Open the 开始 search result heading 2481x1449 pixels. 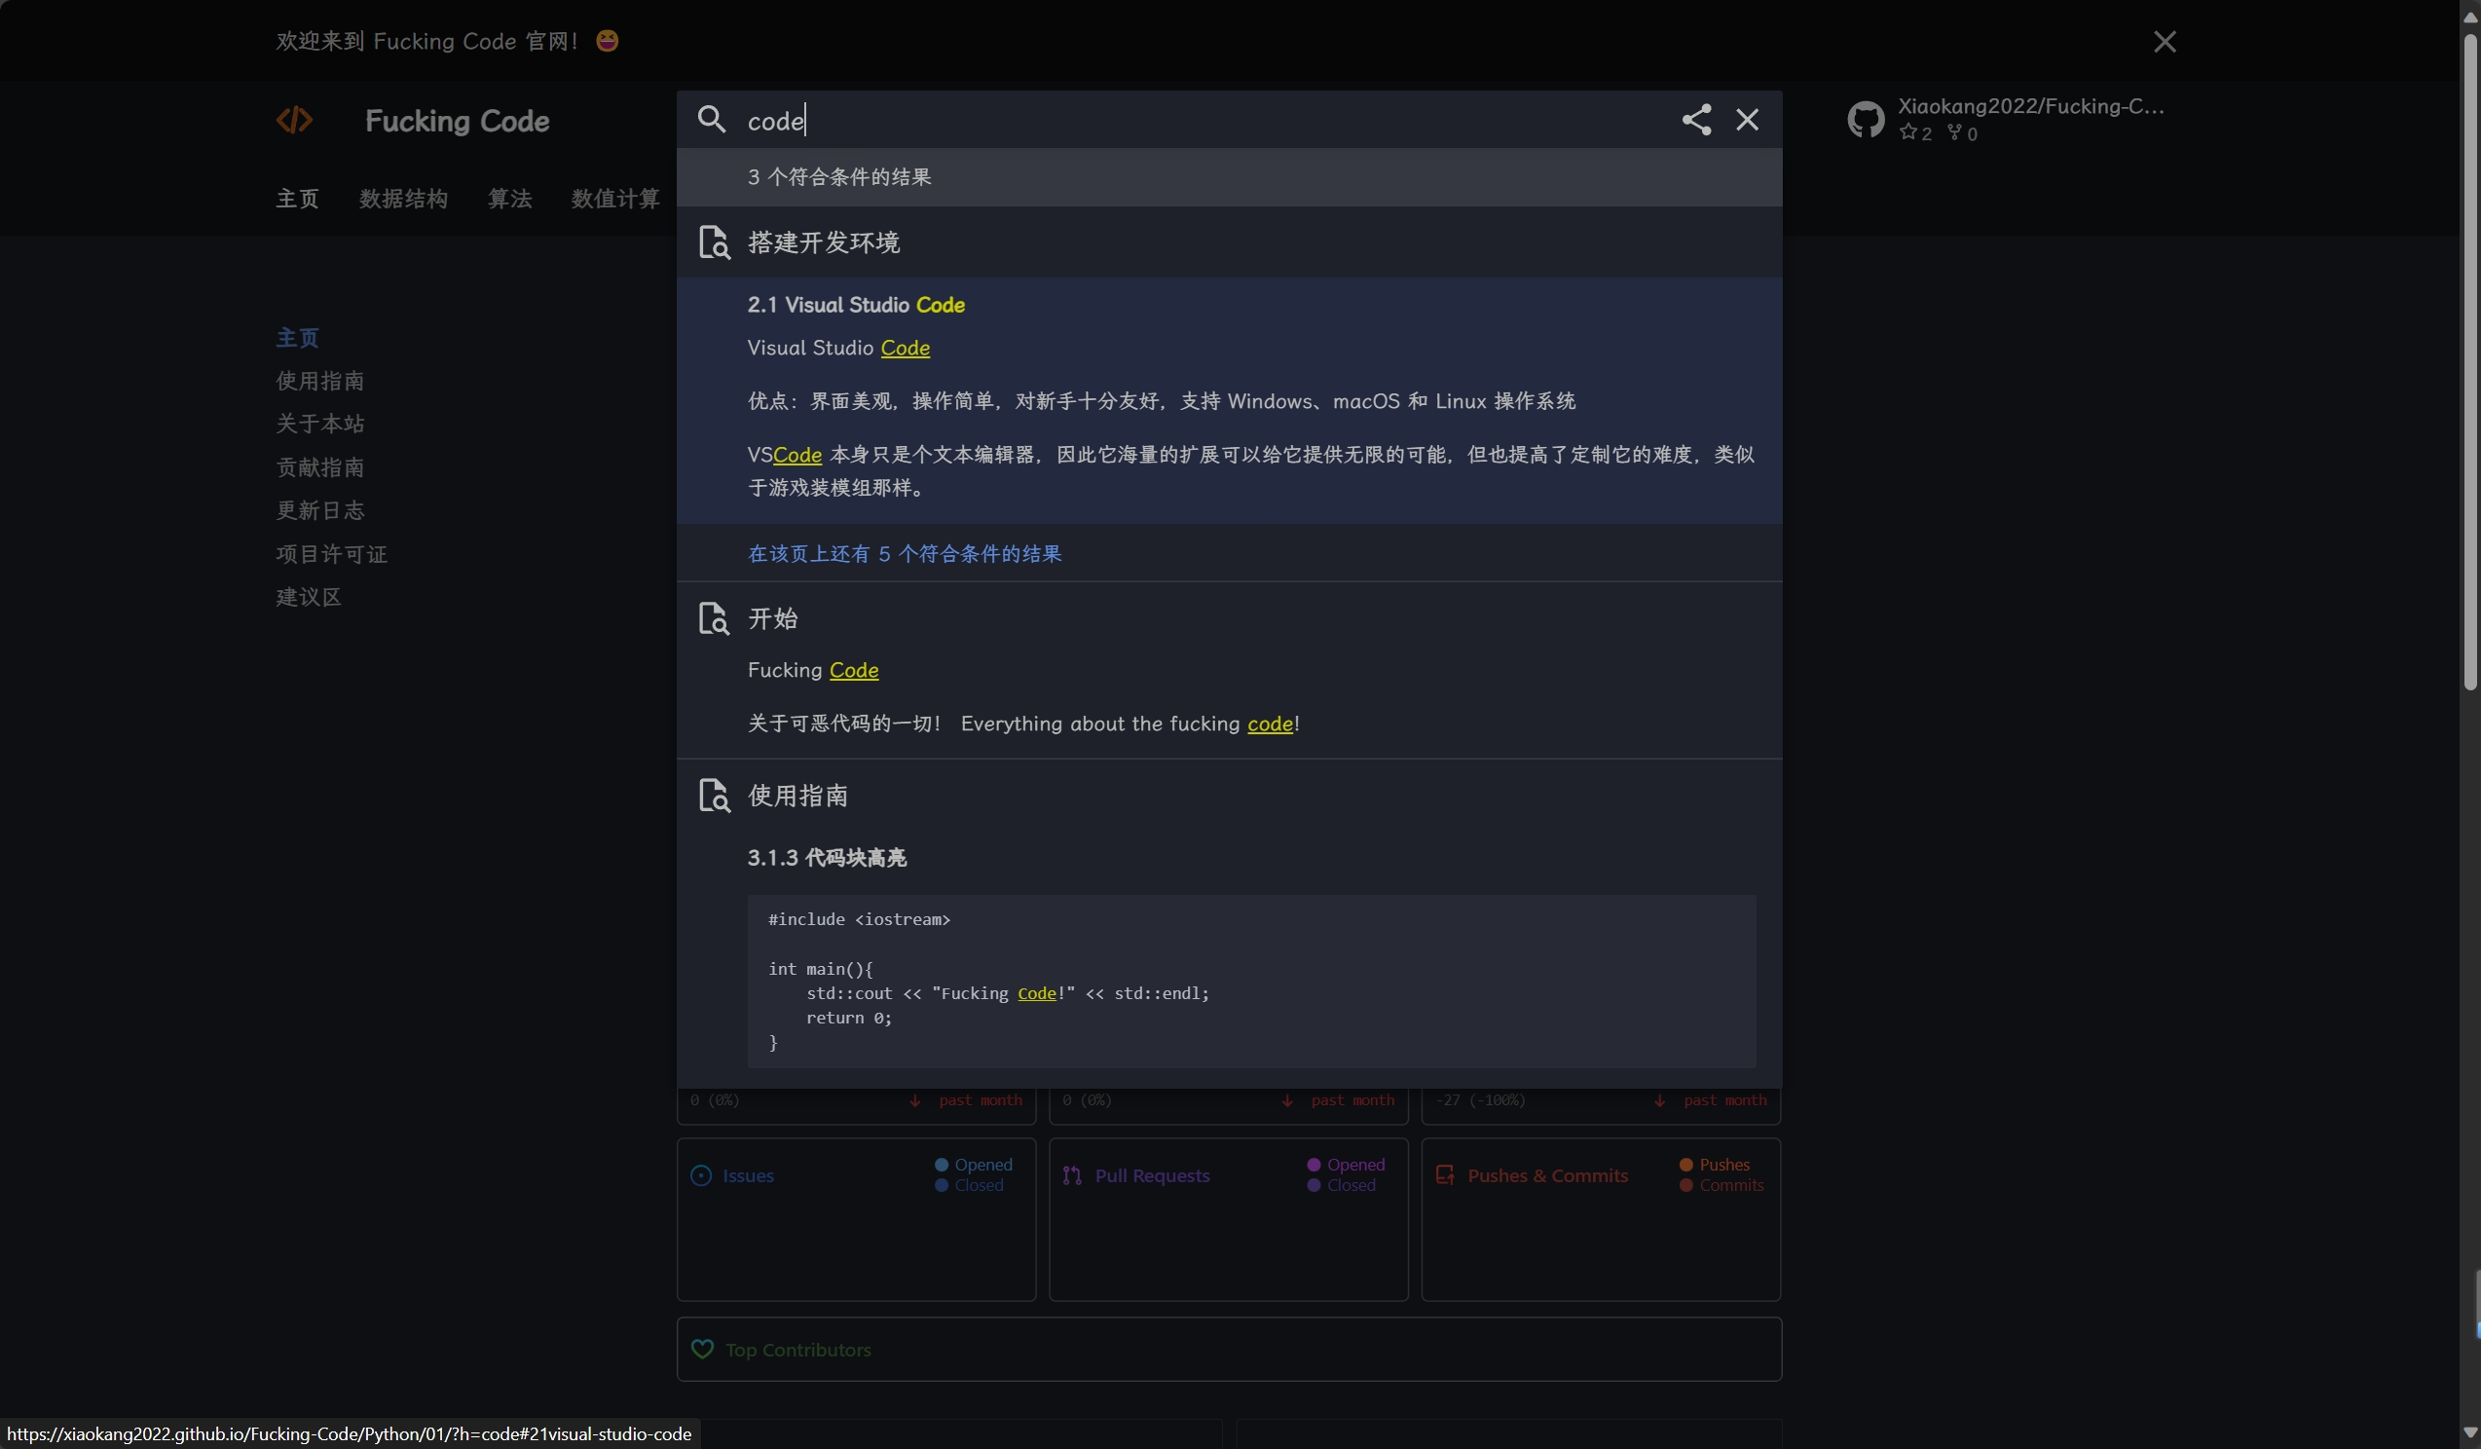(x=773, y=618)
